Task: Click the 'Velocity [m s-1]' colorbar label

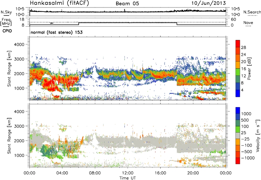Action: [x=258, y=135]
